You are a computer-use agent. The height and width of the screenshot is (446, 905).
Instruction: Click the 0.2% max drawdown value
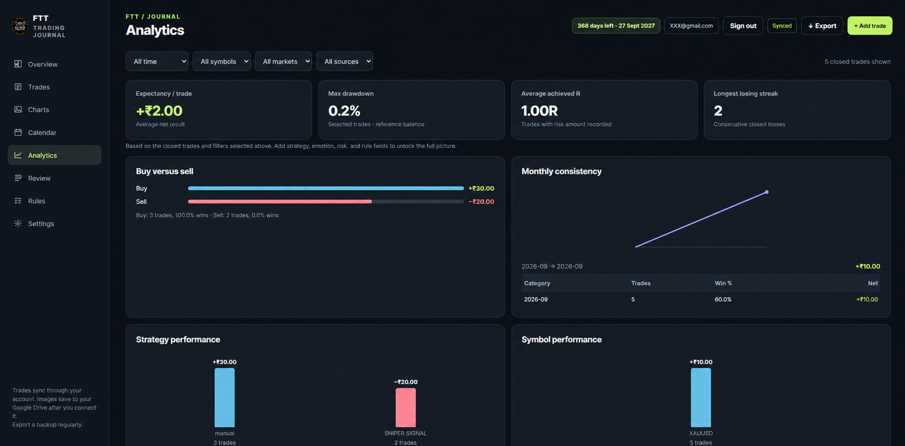[344, 110]
